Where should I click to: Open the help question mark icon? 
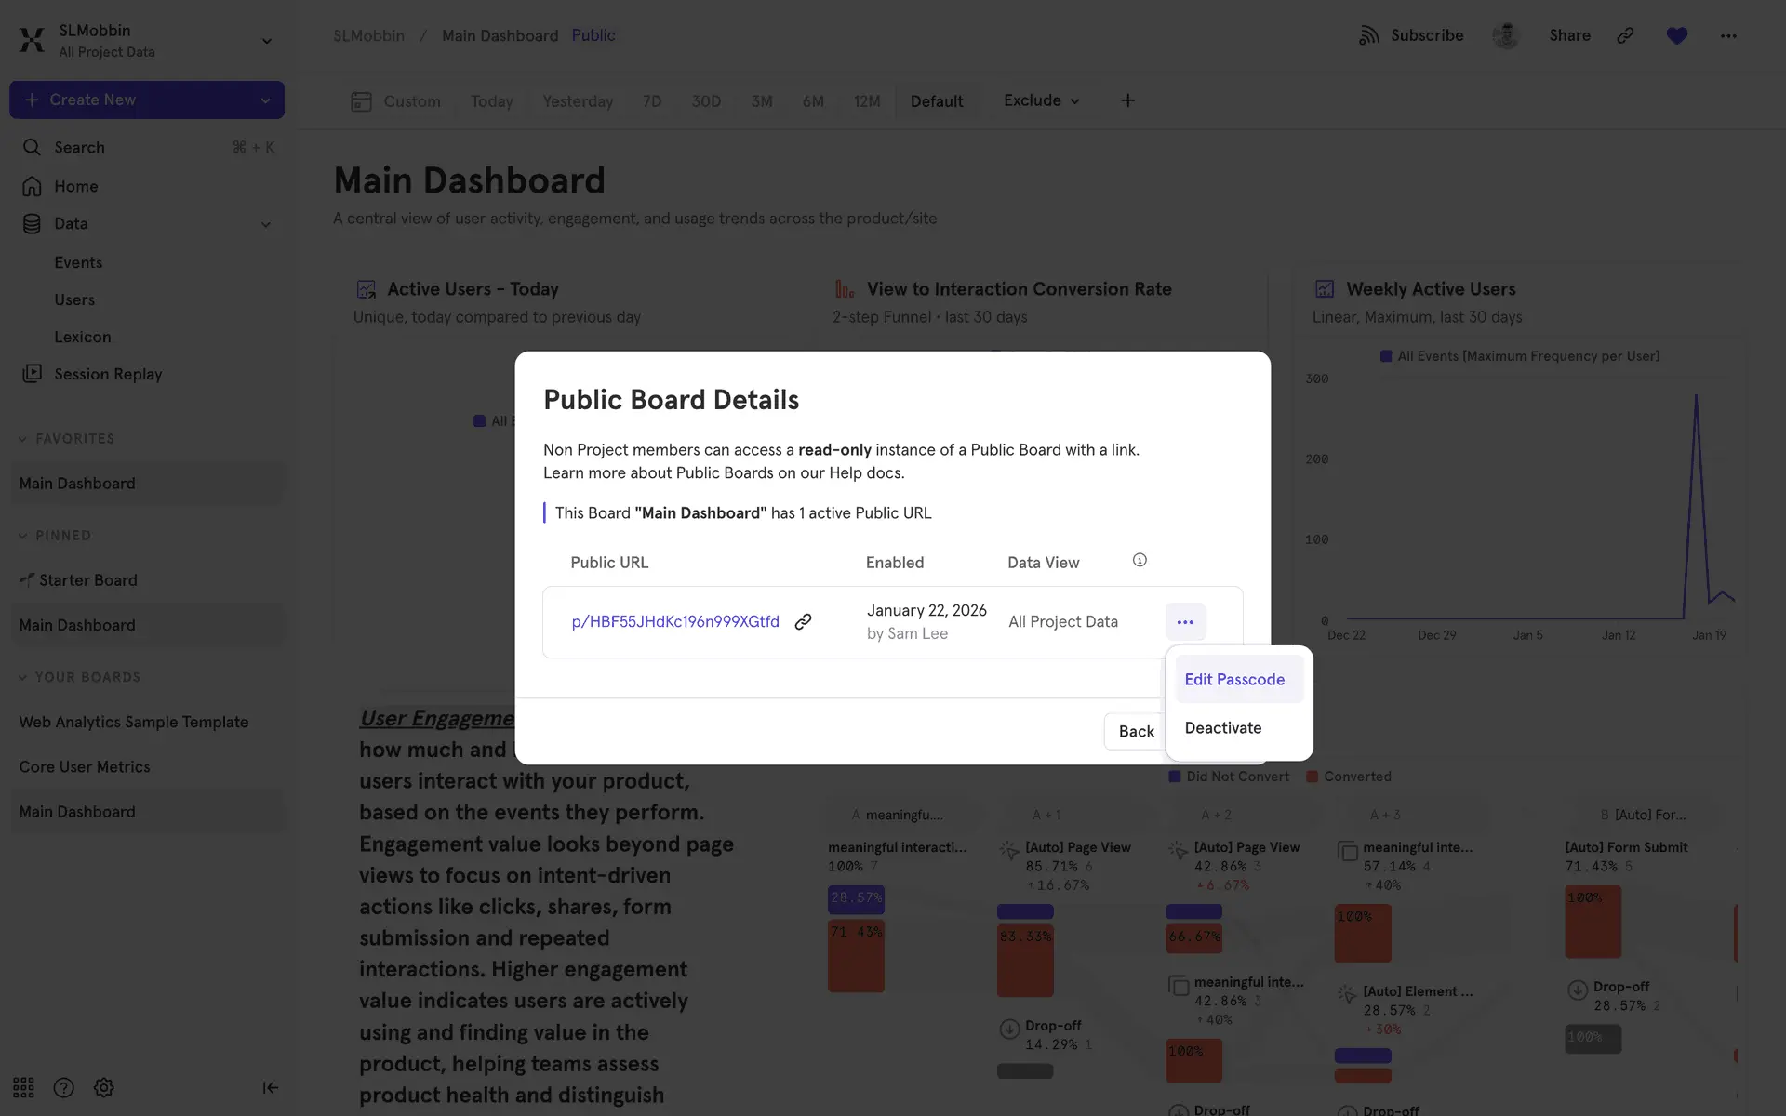click(63, 1087)
